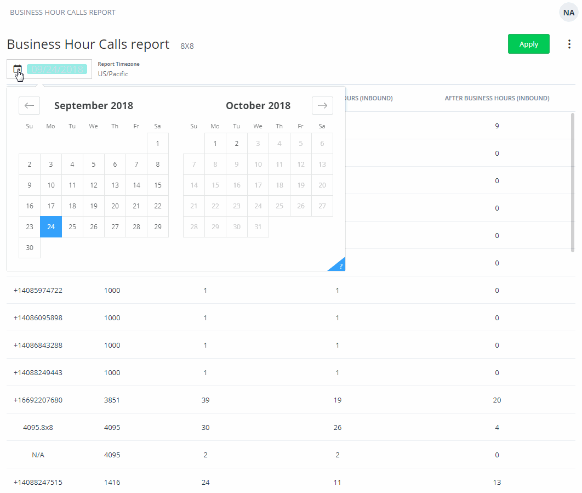This screenshot has width=582, height=493.
Task: Select October 2 in the calendar
Action: (236, 143)
